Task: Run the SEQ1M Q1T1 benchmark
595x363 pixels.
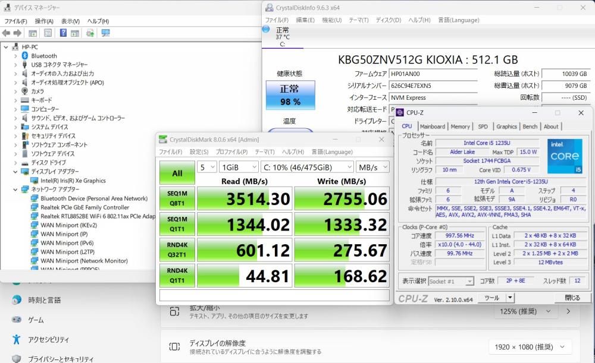Action: (x=177, y=225)
